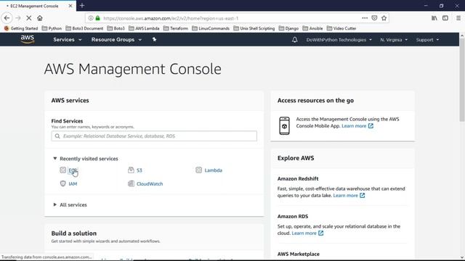
Task: Open the EC2 link
Action: click(73, 170)
